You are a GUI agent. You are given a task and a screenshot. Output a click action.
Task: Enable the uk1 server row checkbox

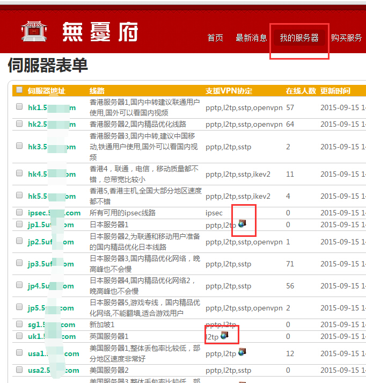tap(19, 336)
